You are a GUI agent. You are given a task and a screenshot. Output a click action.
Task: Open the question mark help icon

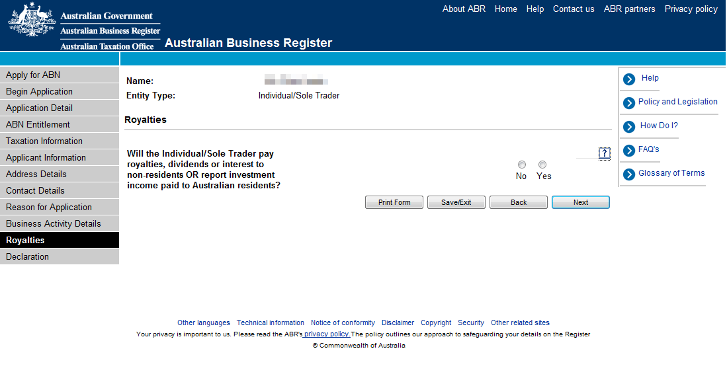pos(604,153)
